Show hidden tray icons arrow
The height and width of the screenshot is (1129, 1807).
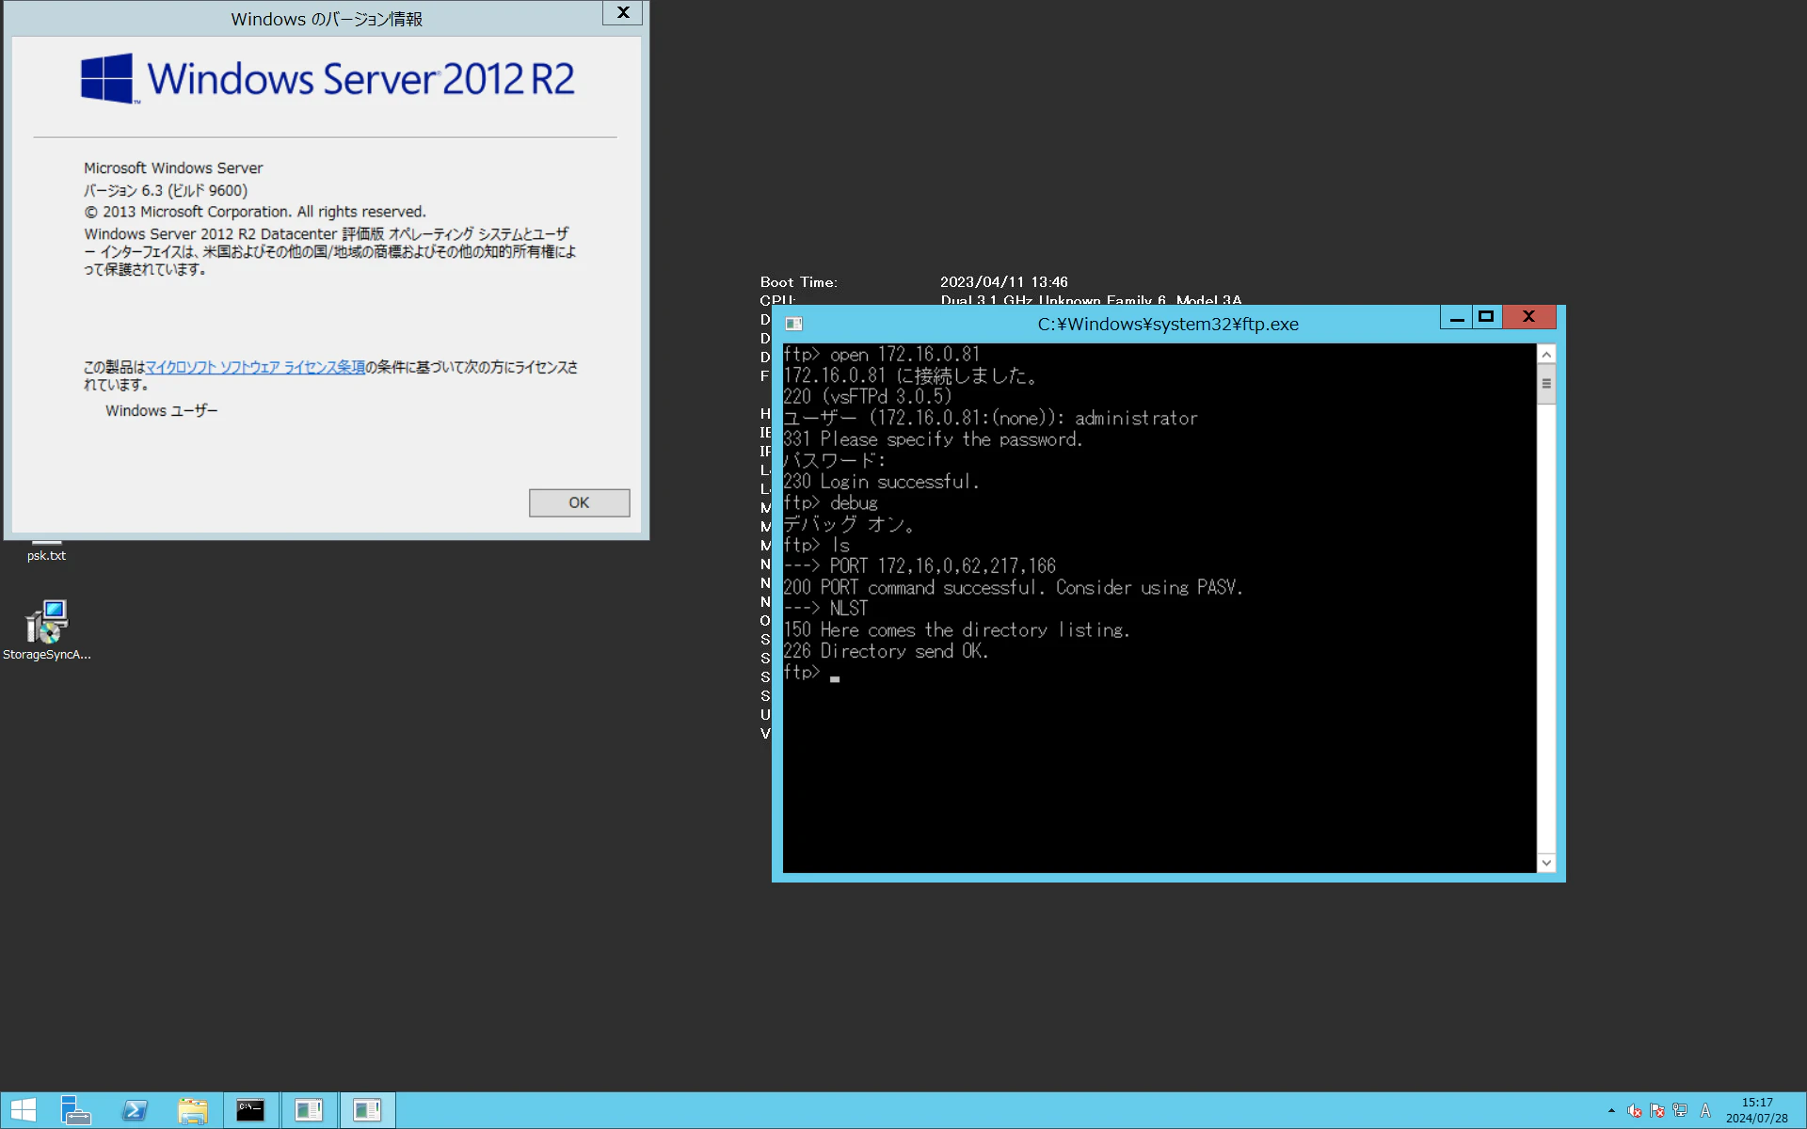click(1611, 1111)
